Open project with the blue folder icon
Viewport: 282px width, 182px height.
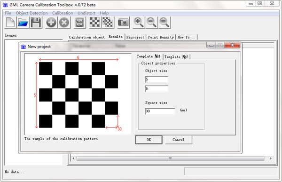pos(23,23)
